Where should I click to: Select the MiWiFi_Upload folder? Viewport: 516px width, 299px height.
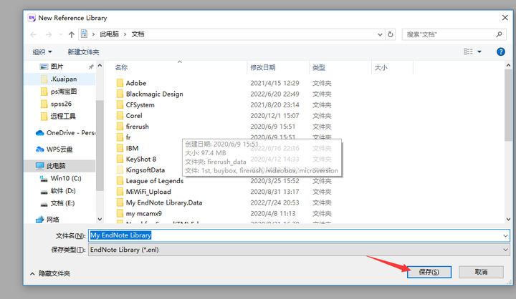[148, 192]
